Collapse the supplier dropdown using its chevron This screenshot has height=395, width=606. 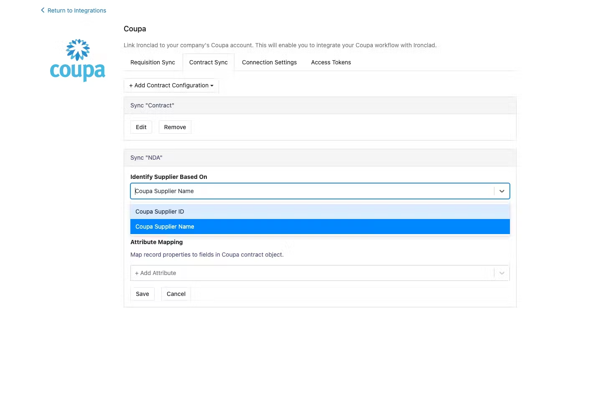(x=502, y=191)
